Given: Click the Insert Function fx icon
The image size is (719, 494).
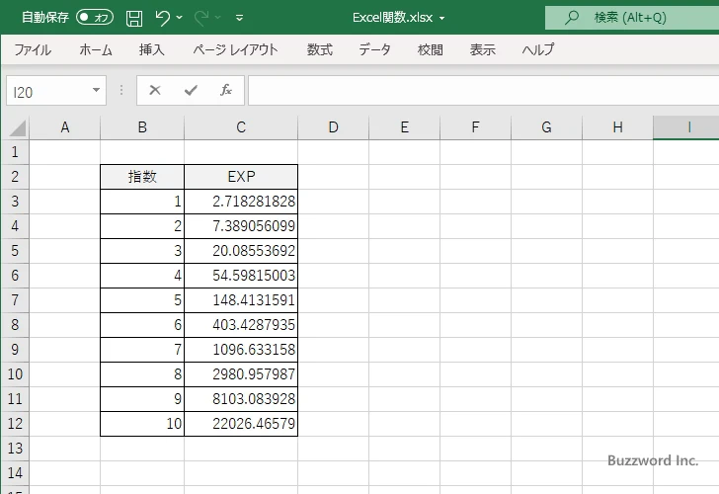Looking at the screenshot, I should click(225, 91).
